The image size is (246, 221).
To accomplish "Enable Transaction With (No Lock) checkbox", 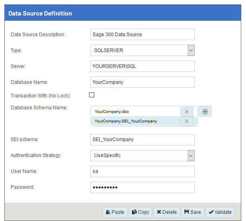I will pyautogui.click(x=92, y=95).
